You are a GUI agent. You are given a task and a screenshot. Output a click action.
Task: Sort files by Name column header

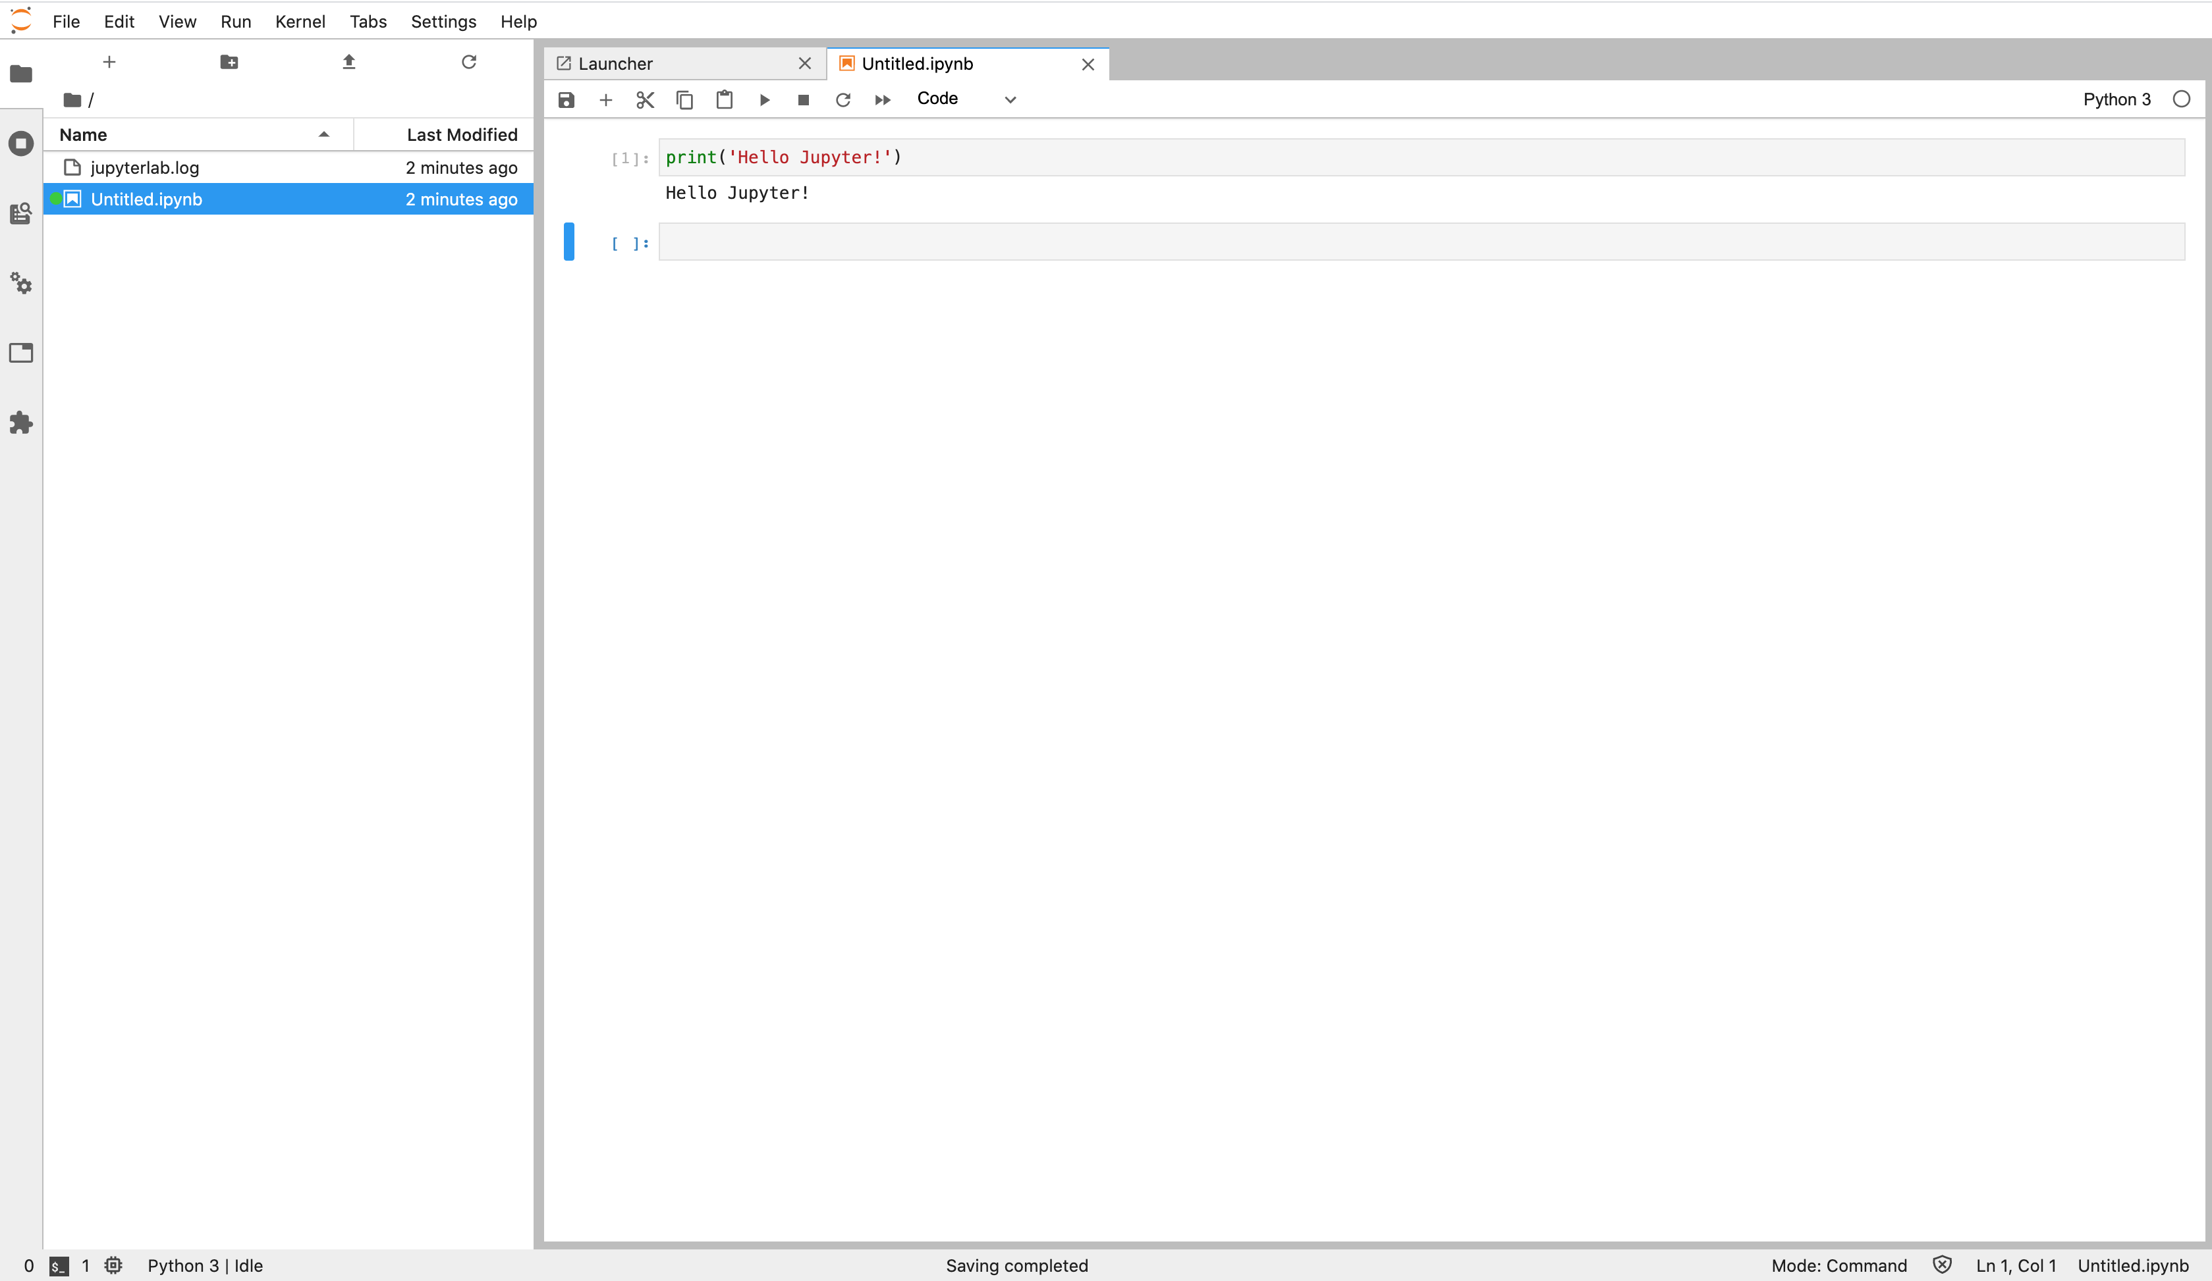(198, 134)
